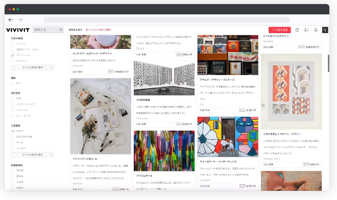Expand show-all dropdown under work type filters
337x200 pixels.
point(33,67)
